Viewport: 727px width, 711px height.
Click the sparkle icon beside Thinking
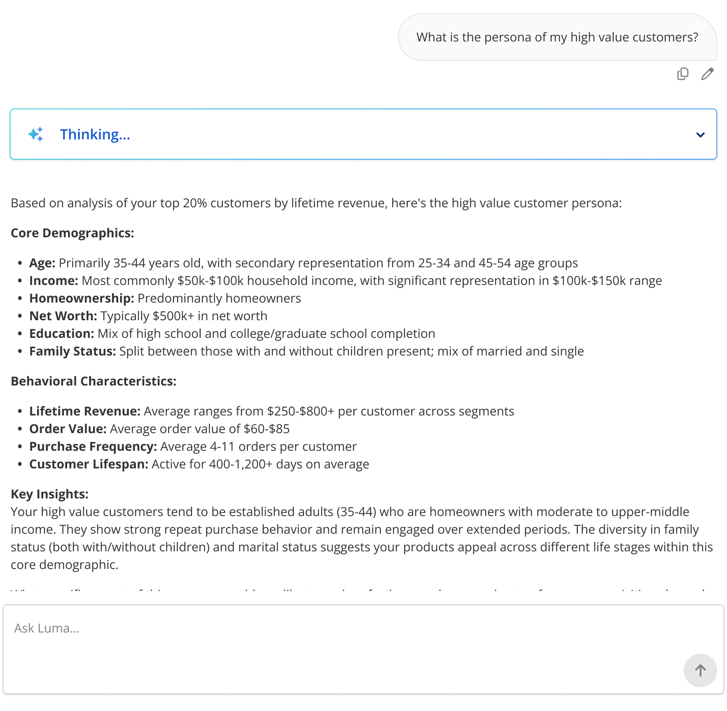coord(36,134)
